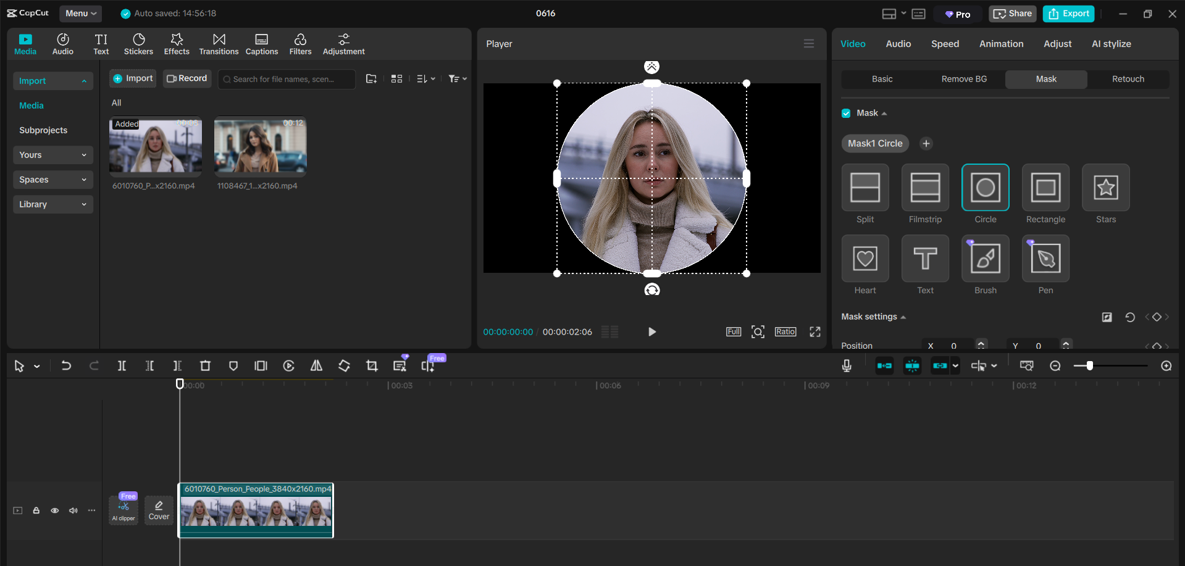Uncheck the Mask checkbox
The image size is (1185, 566).
(x=845, y=113)
